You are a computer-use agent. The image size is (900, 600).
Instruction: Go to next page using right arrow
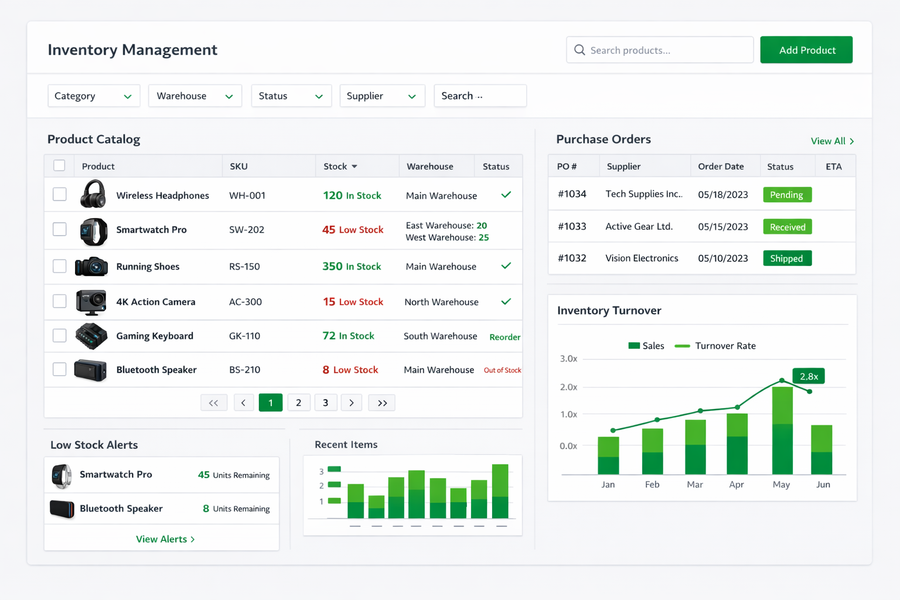pyautogui.click(x=352, y=403)
